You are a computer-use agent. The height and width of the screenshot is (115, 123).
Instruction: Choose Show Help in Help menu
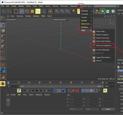point(103,31)
